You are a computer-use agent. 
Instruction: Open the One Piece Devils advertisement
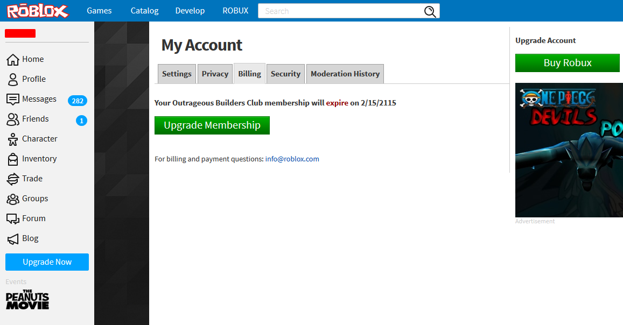569,150
